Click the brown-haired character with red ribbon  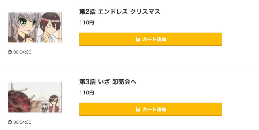(x=49, y=27)
